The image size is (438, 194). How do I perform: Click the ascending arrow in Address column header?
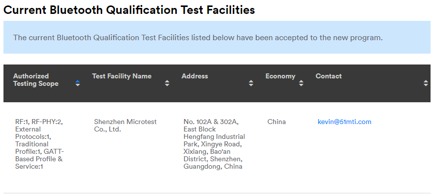251,81
